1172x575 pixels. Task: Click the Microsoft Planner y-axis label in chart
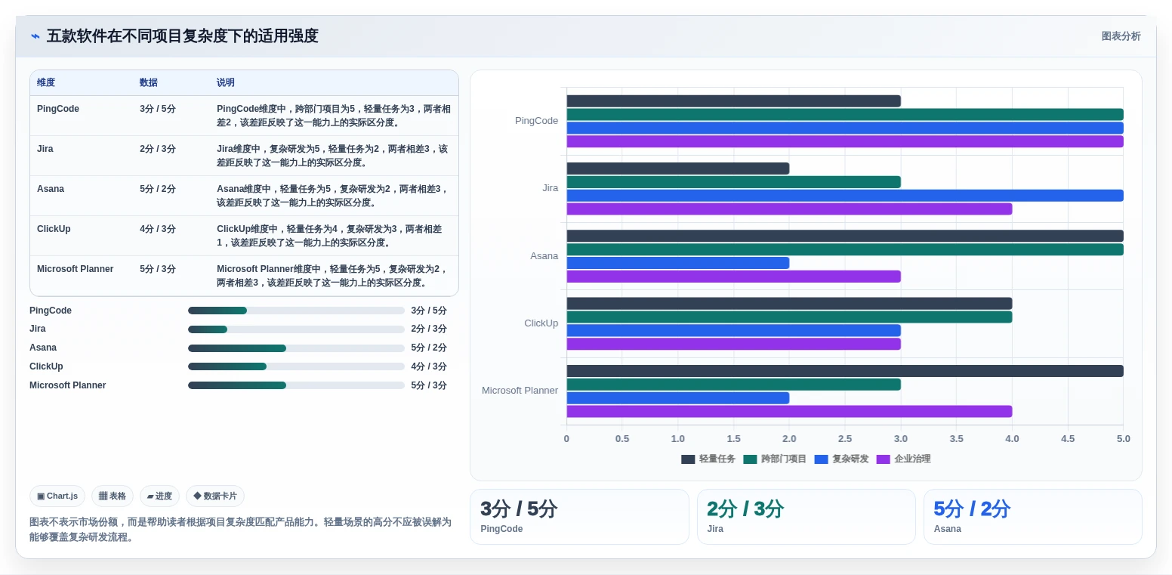tap(520, 391)
